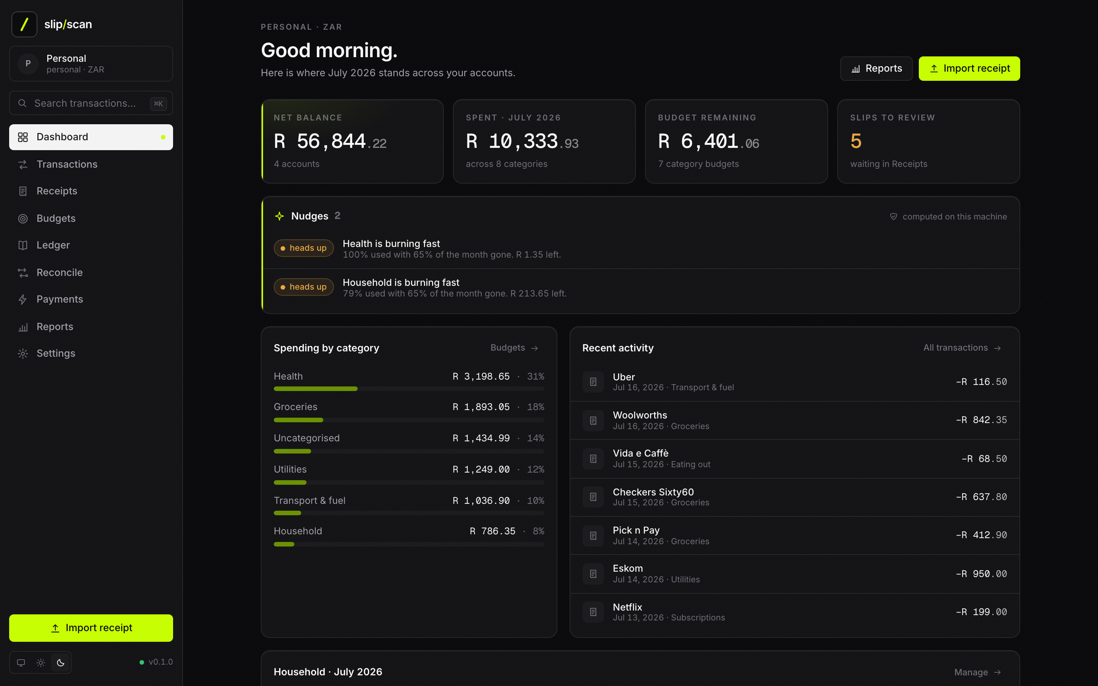This screenshot has width=1098, height=686.
Task: Click the Uncategorised spending progress bar
Action: [409, 452]
